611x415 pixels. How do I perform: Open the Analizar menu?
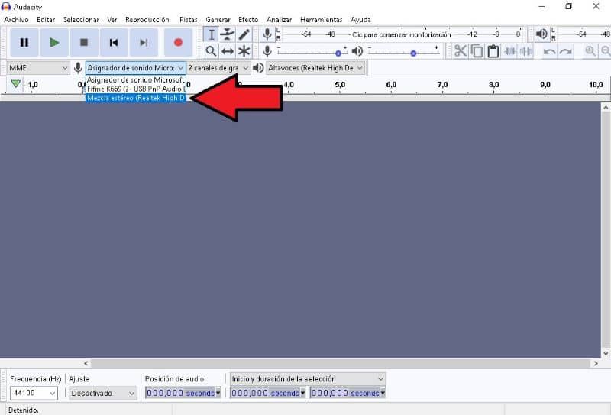(x=279, y=20)
